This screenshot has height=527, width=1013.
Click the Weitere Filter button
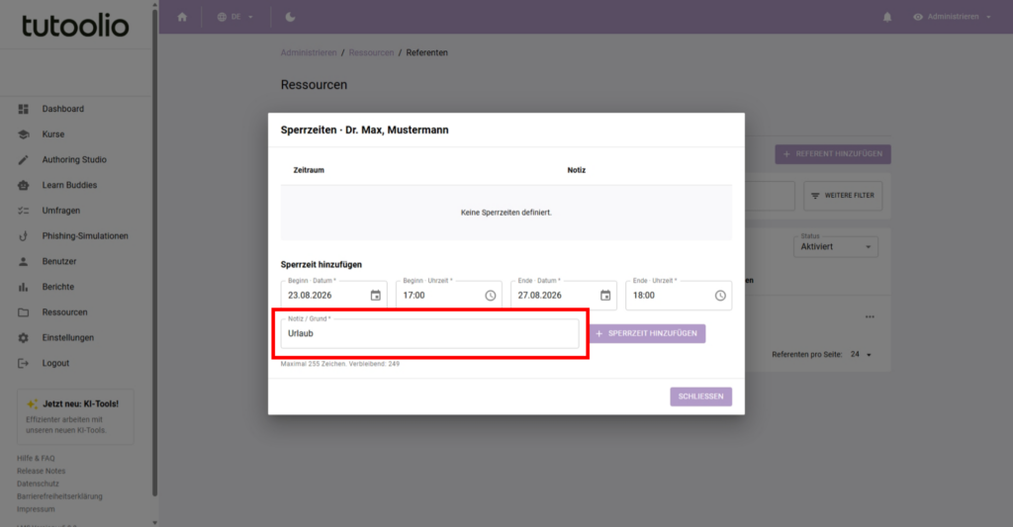[x=843, y=196]
